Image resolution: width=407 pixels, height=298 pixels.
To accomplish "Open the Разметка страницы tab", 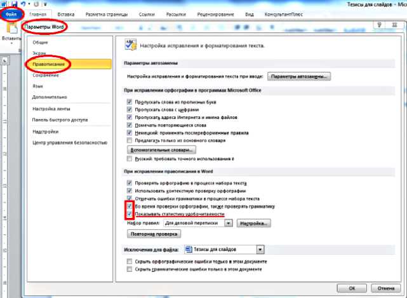I will coord(107,15).
